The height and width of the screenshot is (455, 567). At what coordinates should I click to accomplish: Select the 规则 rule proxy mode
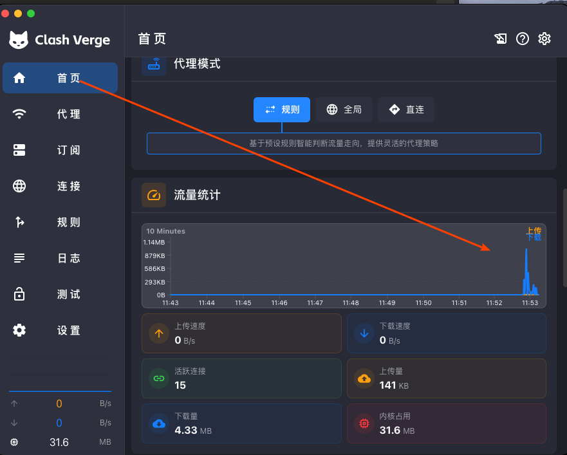point(282,109)
